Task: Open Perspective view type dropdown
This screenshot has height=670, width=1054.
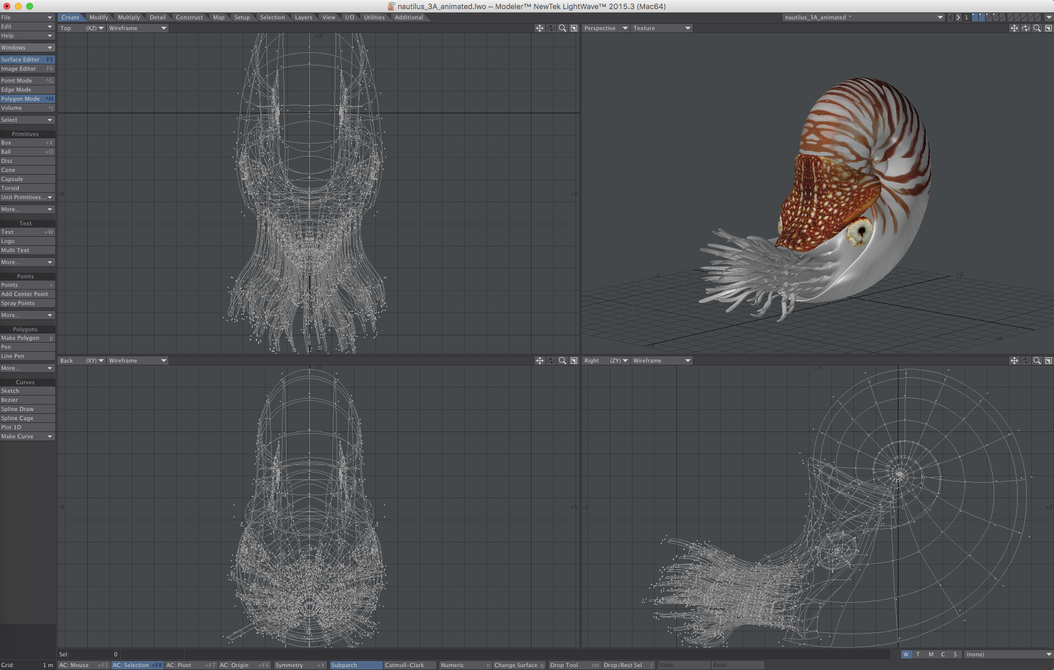Action: coord(606,28)
